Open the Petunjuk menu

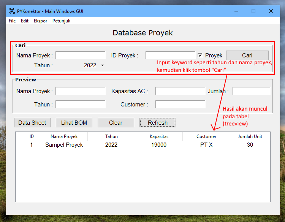click(x=61, y=21)
